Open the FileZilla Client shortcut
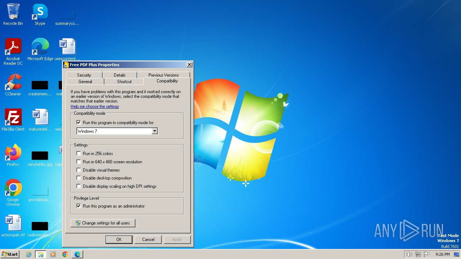461x259 pixels. [x=13, y=120]
